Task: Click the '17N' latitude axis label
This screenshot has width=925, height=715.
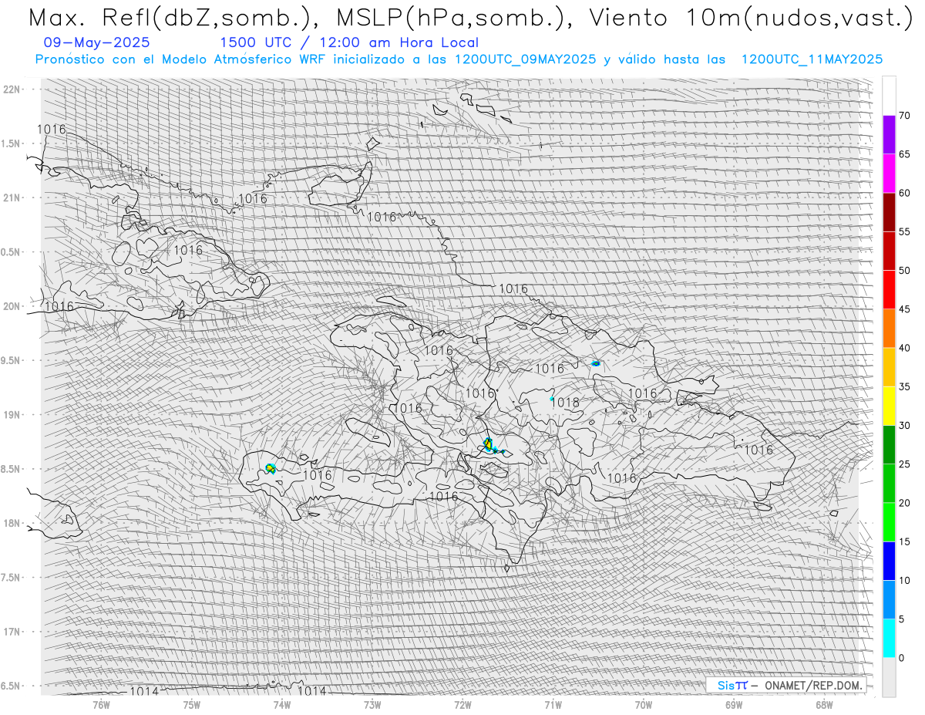Action: coord(13,632)
